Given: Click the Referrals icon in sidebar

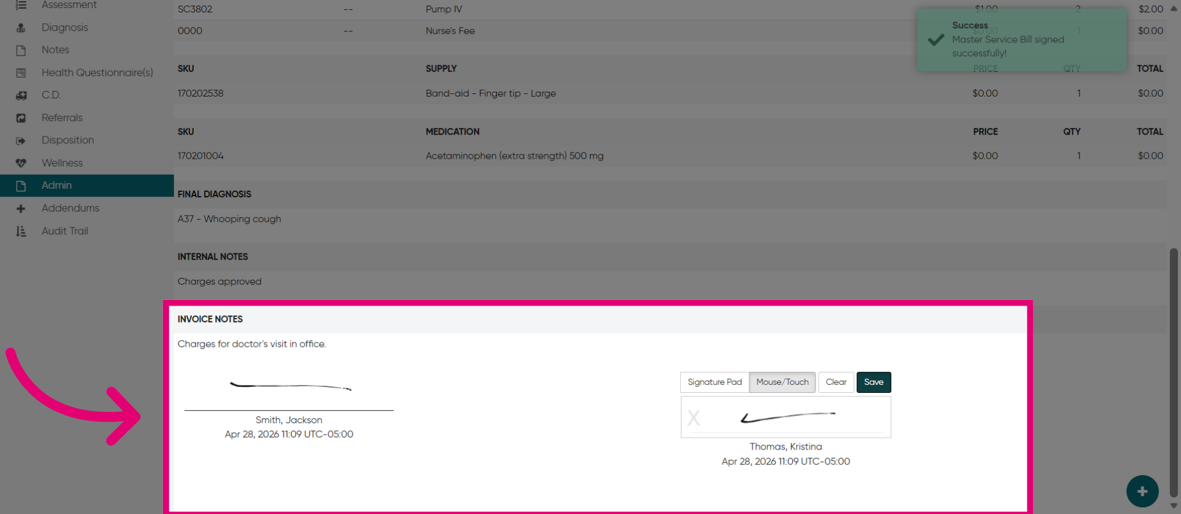Looking at the screenshot, I should [x=21, y=118].
